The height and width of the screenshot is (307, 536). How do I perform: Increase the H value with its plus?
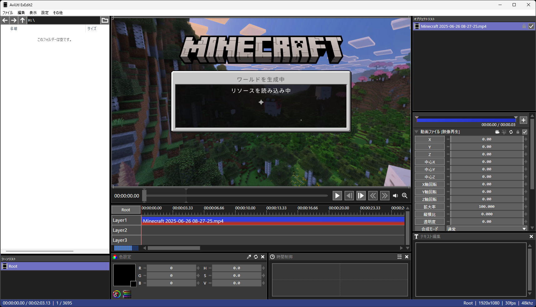tap(263, 268)
